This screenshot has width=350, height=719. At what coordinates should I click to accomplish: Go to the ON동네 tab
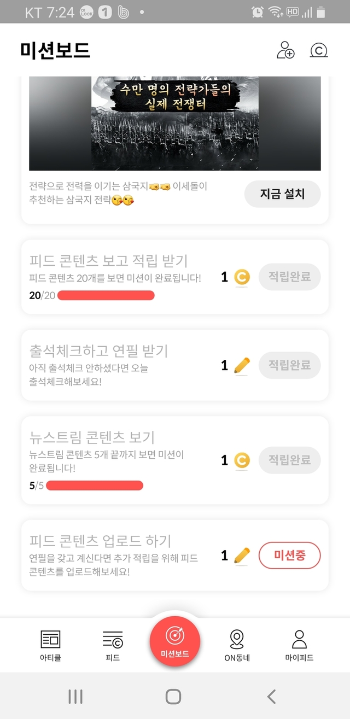coord(237,645)
